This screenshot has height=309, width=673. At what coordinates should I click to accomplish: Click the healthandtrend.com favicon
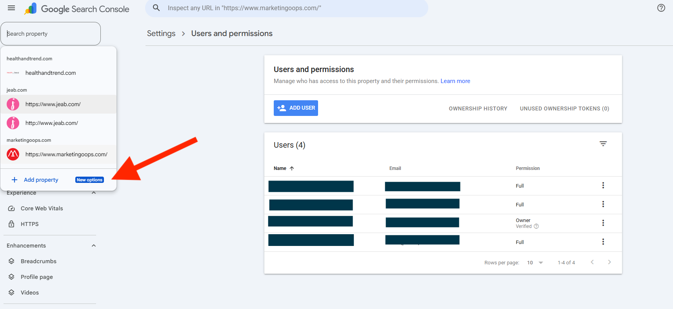[x=13, y=73]
